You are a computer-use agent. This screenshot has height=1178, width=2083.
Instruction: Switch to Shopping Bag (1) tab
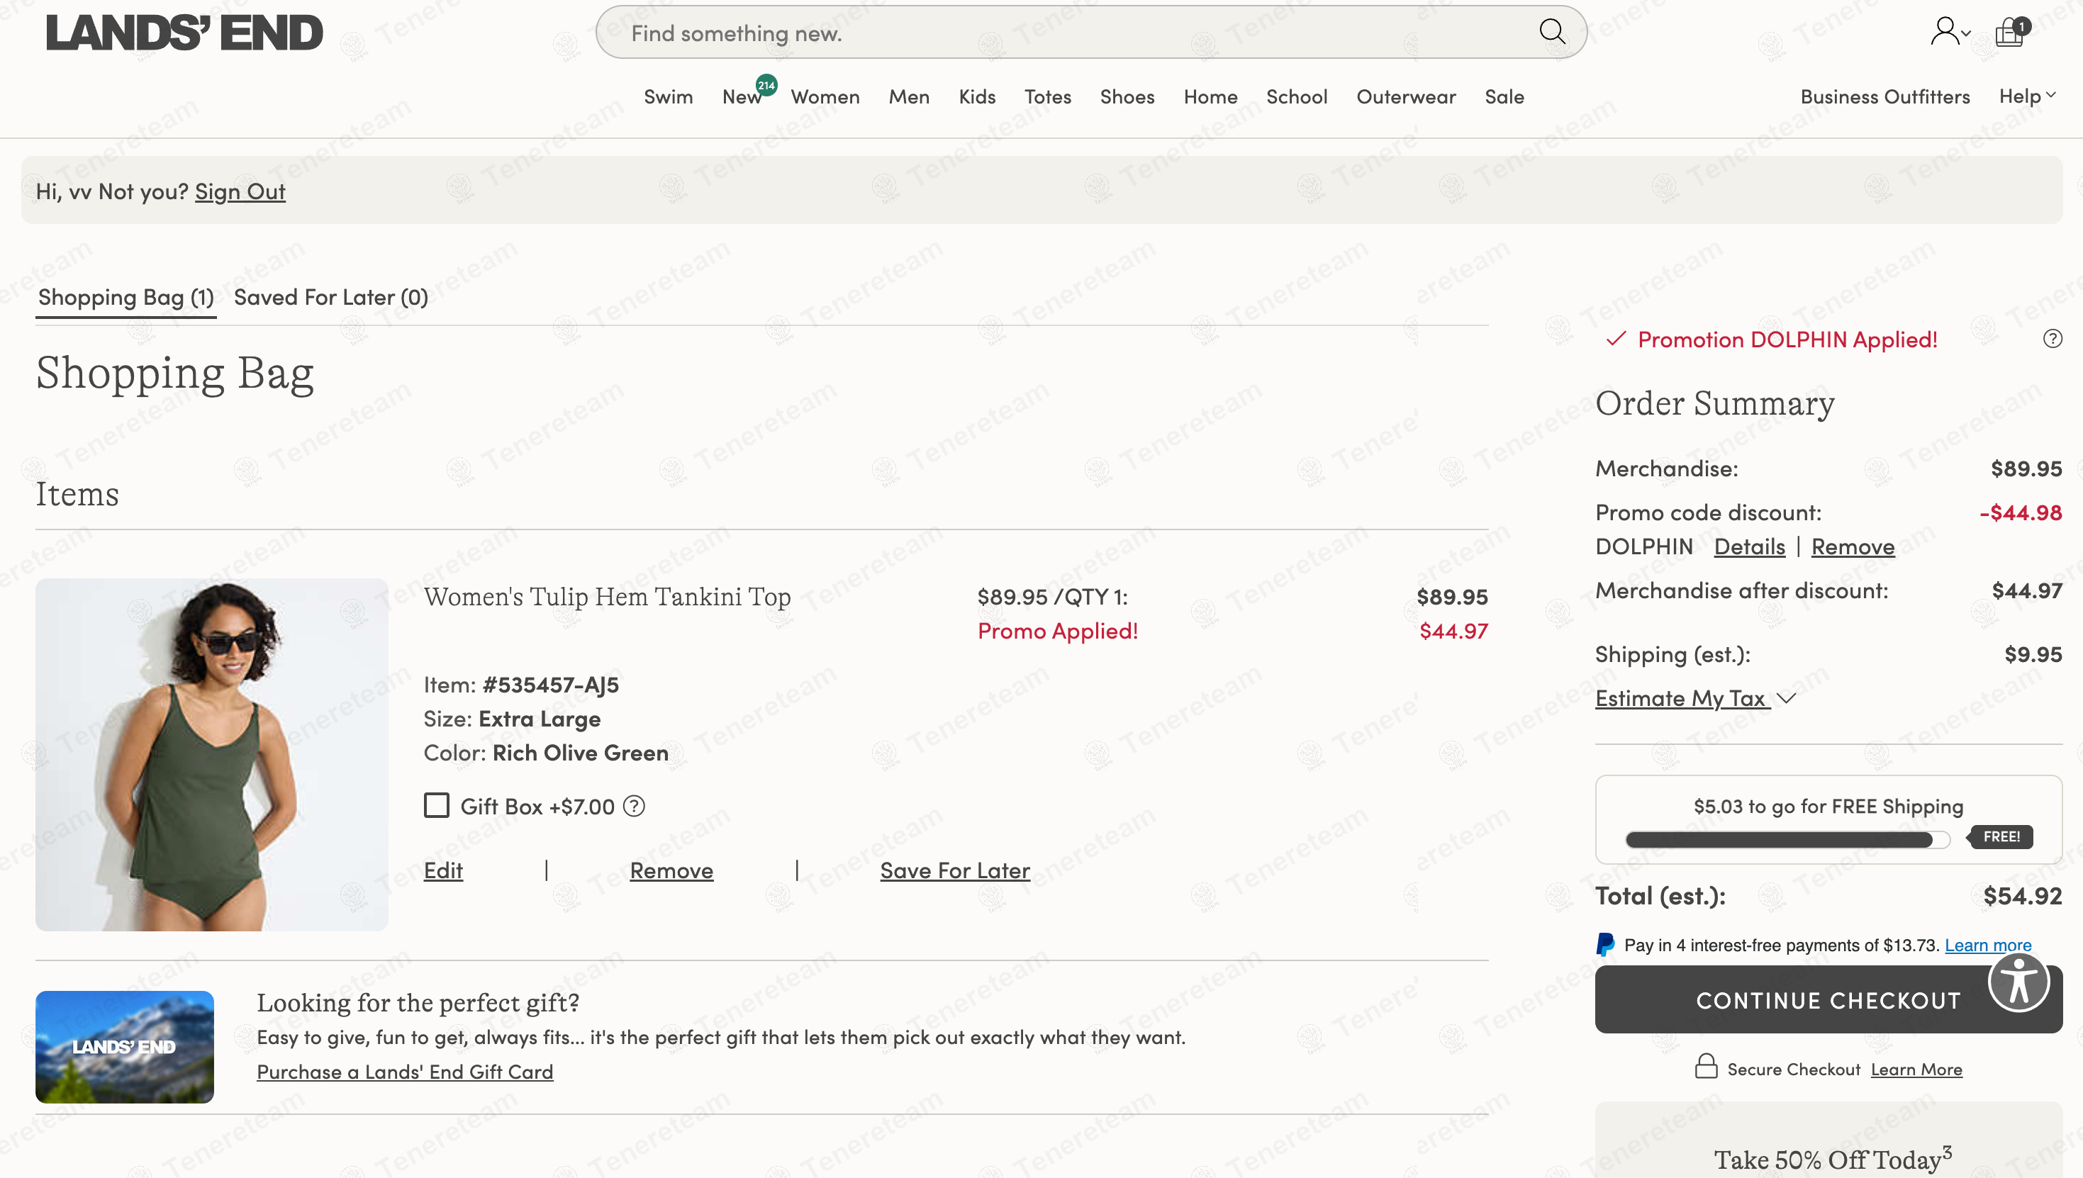click(x=126, y=298)
